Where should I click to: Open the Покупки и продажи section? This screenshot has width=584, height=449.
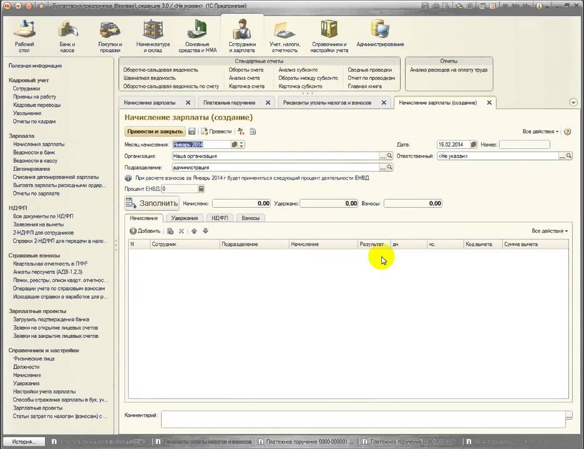[110, 36]
